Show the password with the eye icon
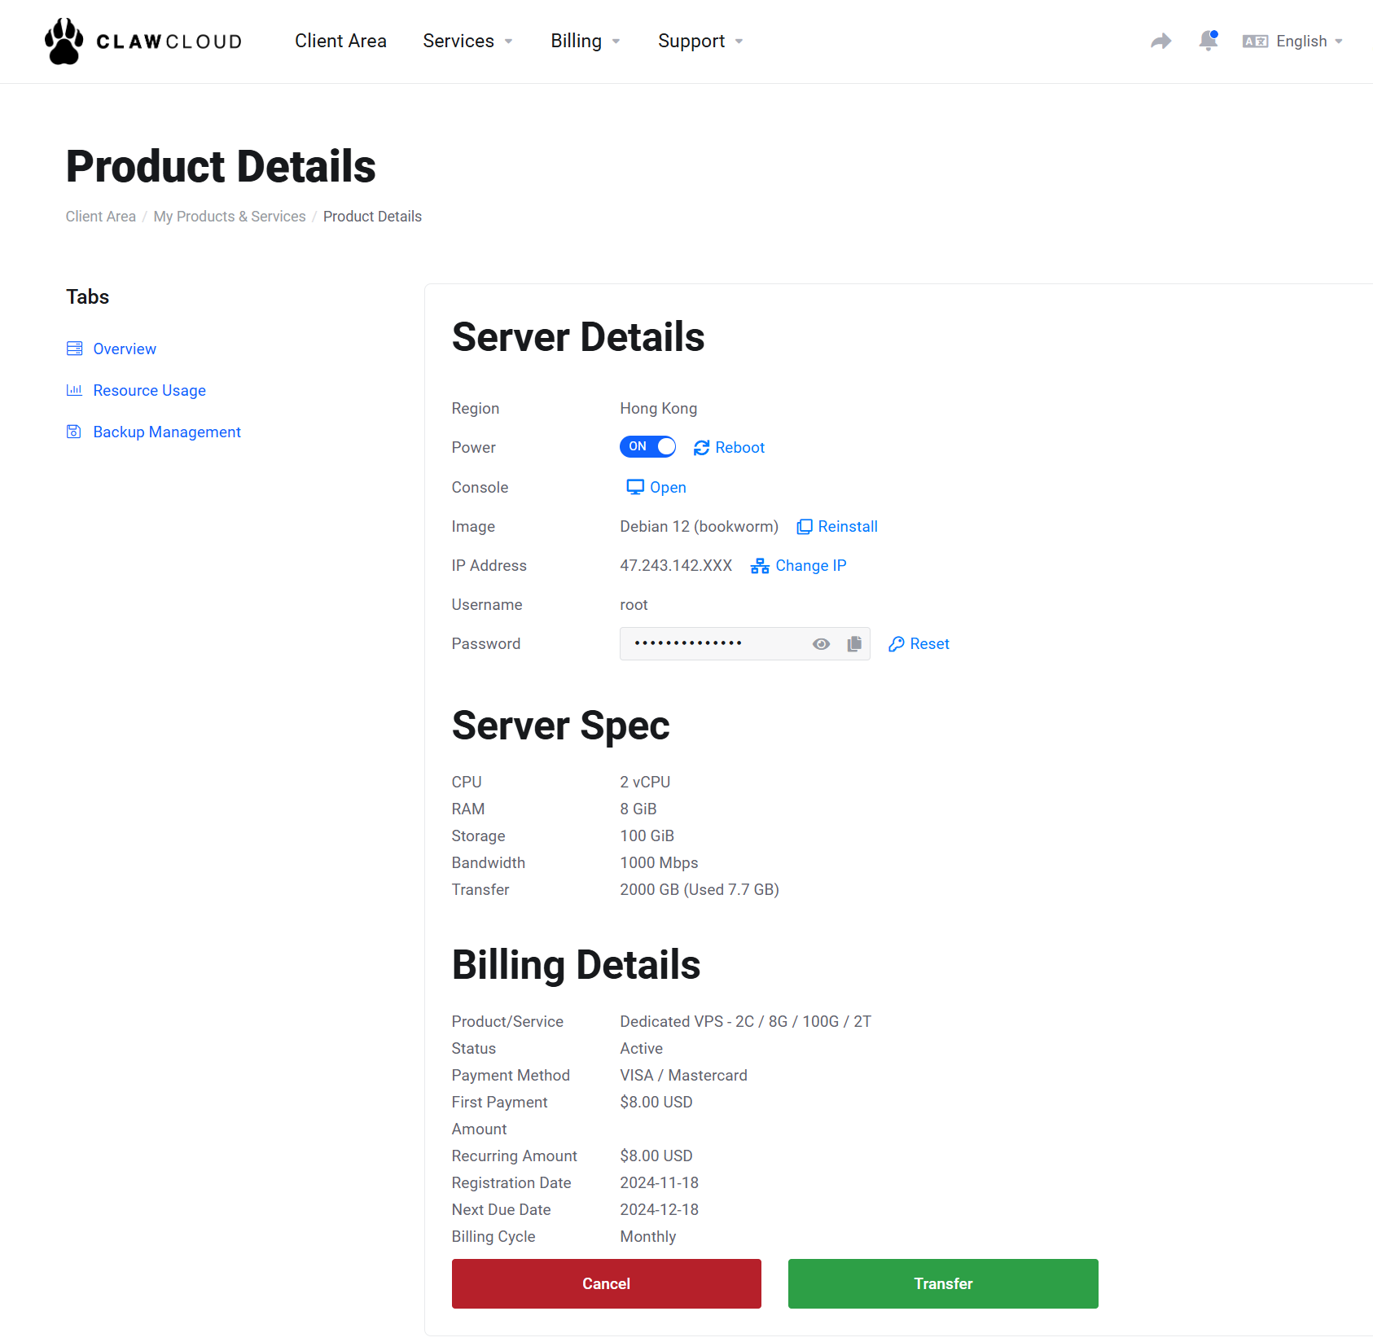Viewport: 1373px width, 1342px height. 821,644
